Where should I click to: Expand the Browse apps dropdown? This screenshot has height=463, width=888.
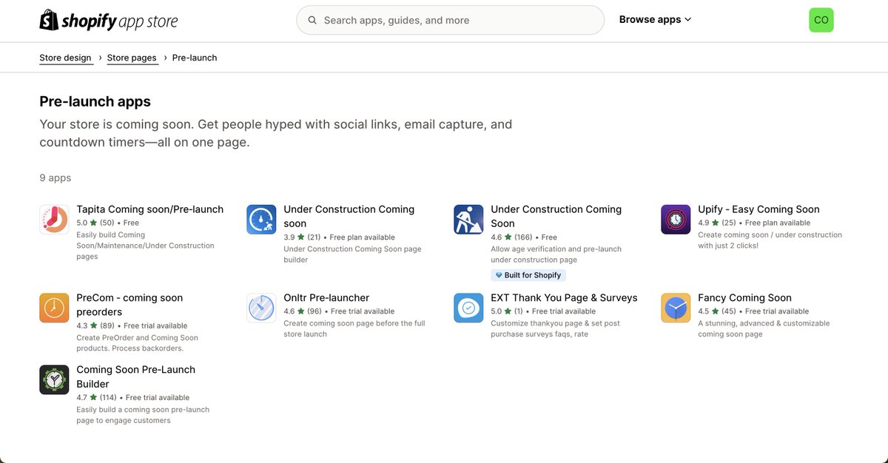pos(656,20)
